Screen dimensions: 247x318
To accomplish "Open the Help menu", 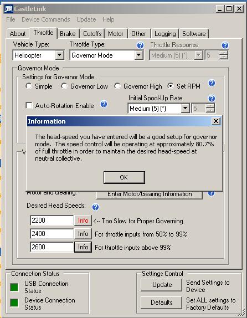I will point(109,19).
